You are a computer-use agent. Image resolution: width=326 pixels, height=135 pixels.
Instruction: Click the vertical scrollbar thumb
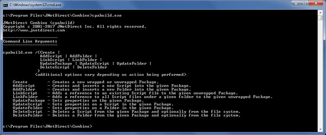(320, 18)
